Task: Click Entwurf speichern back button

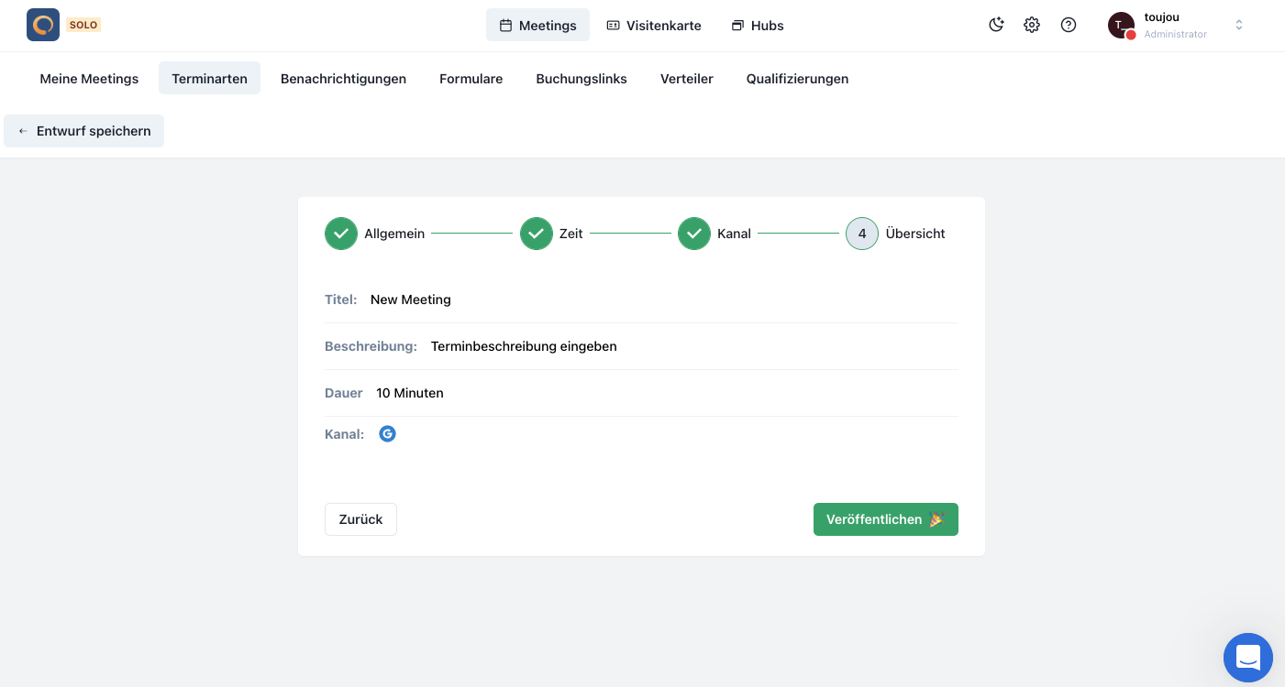Action: point(84,131)
